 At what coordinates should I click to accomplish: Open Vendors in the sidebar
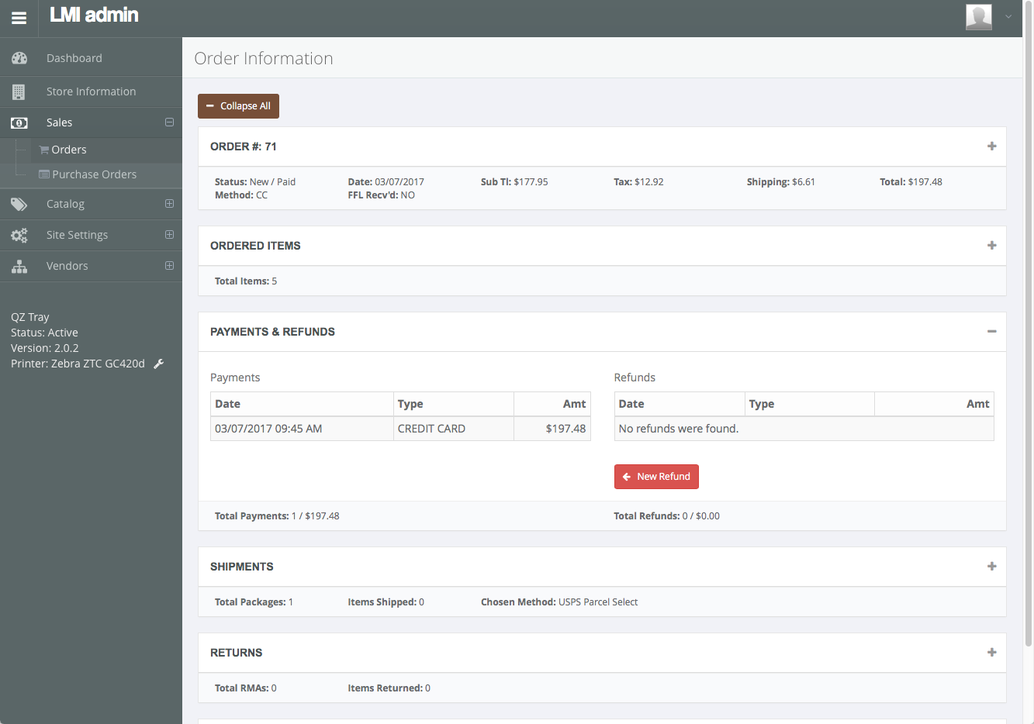67,266
